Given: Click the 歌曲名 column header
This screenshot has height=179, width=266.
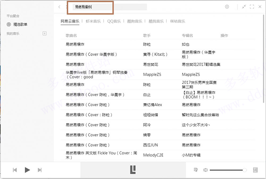Looking at the screenshot, I should tap(71, 36).
